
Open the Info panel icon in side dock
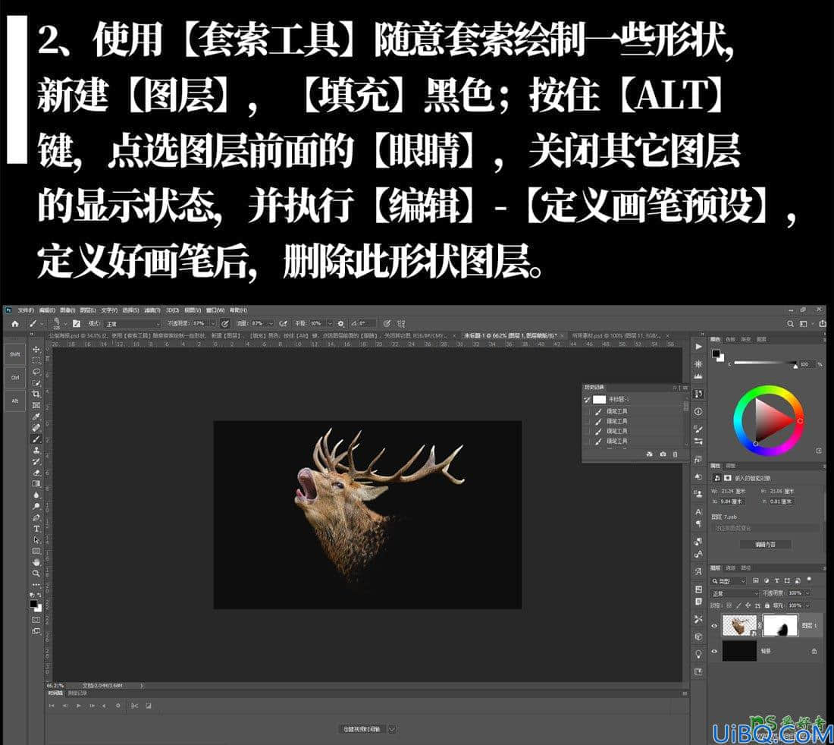(x=698, y=411)
